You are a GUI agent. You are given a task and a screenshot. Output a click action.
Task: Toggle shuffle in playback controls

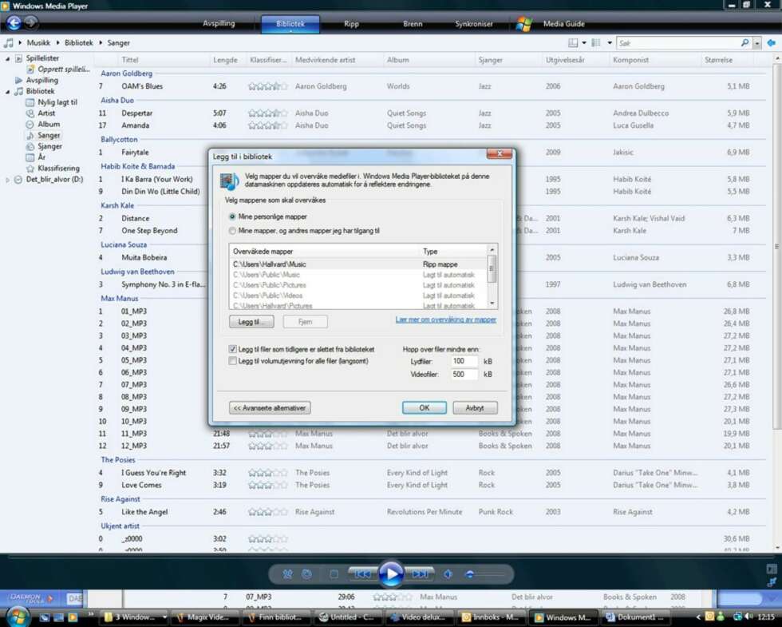288,574
